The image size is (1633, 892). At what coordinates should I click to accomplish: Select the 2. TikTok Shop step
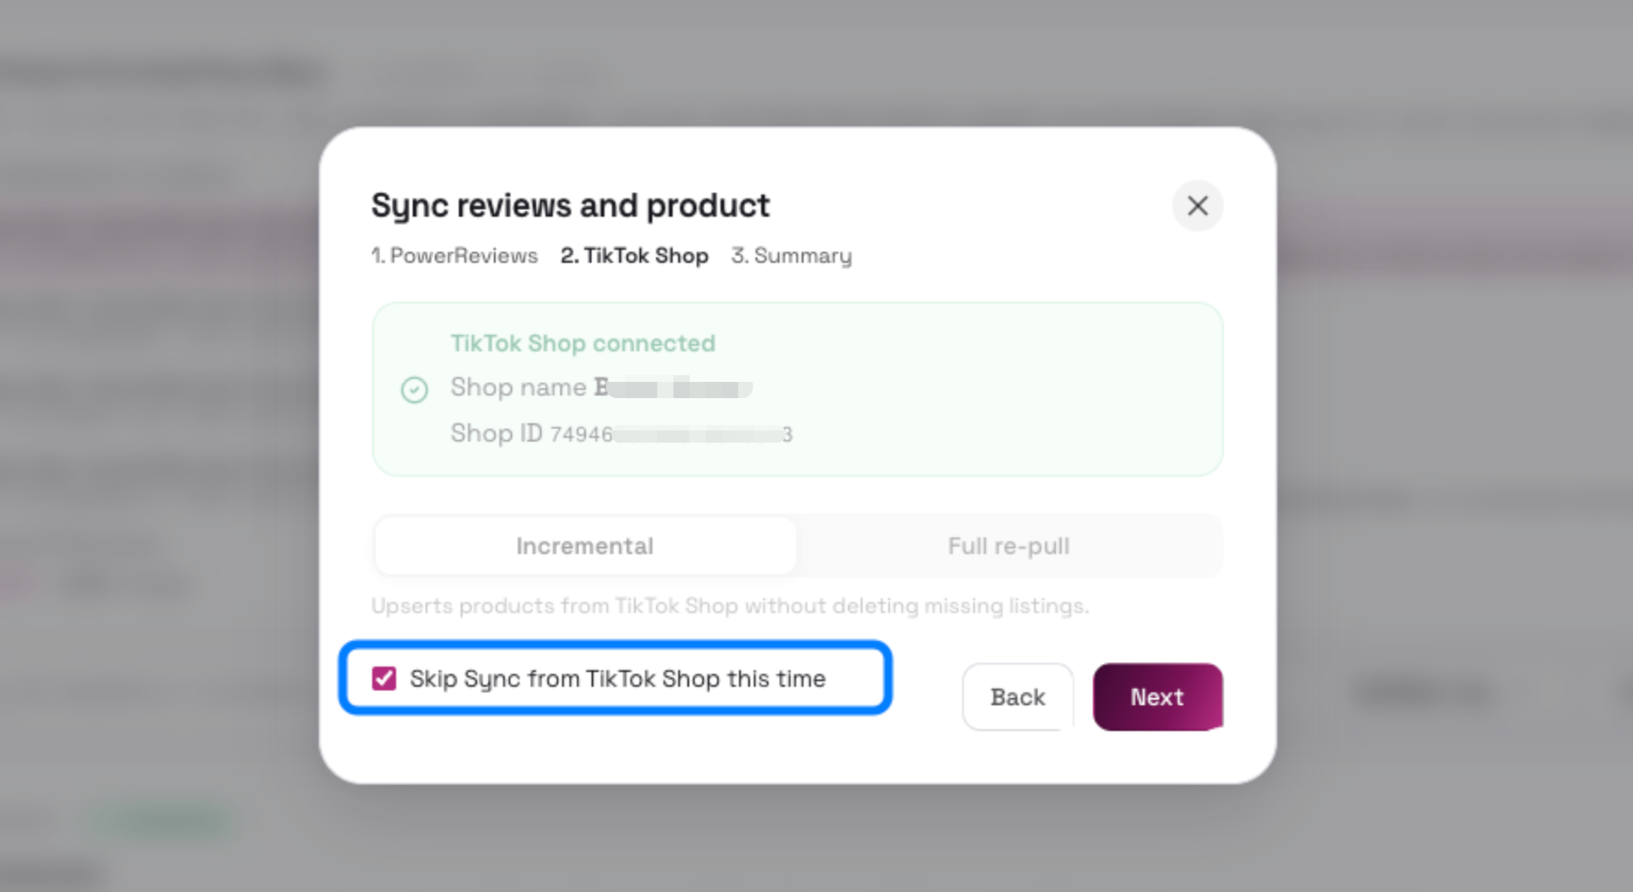coord(634,256)
